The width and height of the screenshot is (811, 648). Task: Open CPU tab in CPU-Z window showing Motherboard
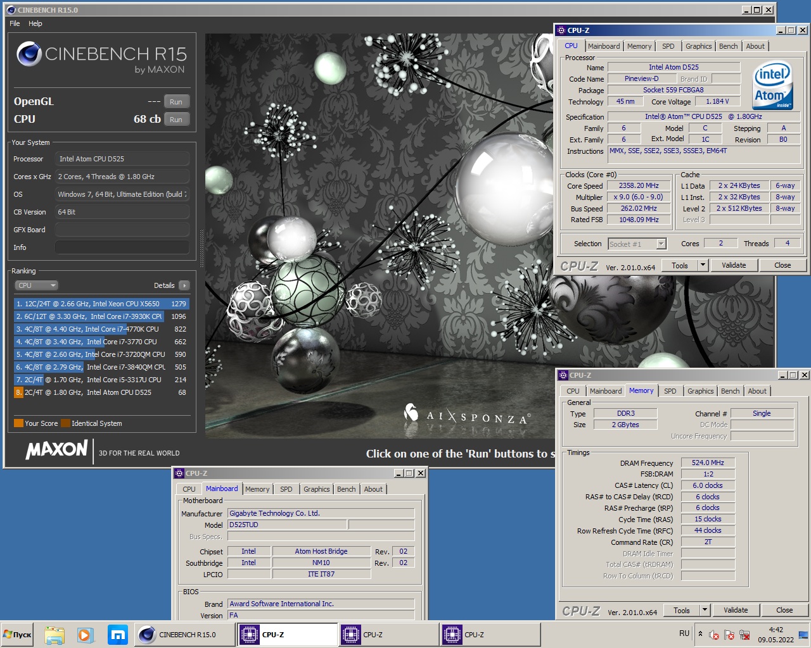[189, 489]
